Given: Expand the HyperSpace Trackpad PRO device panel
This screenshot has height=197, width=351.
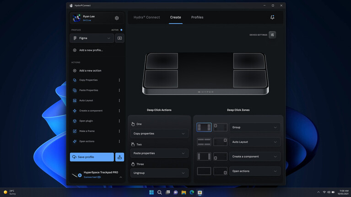Looking at the screenshot, I should (x=121, y=177).
